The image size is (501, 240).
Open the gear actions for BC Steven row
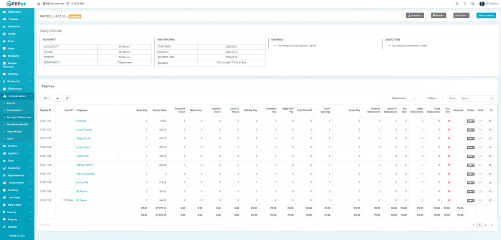491,200
